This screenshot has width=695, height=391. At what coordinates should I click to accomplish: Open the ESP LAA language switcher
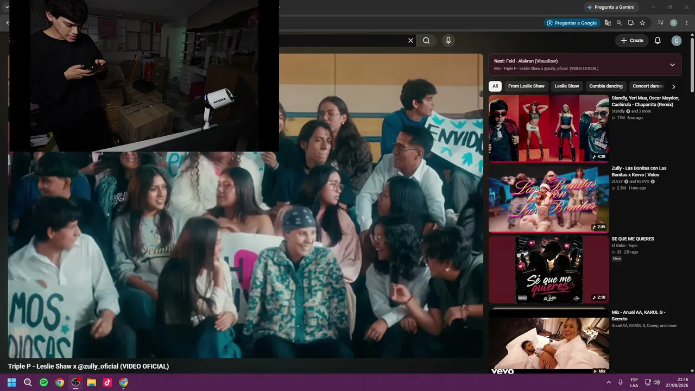(634, 382)
